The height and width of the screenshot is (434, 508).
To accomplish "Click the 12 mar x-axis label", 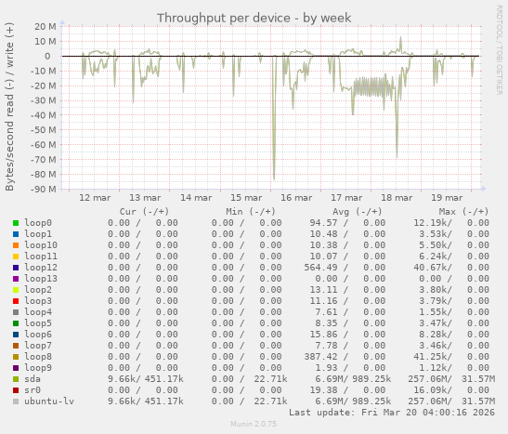I will tap(95, 198).
